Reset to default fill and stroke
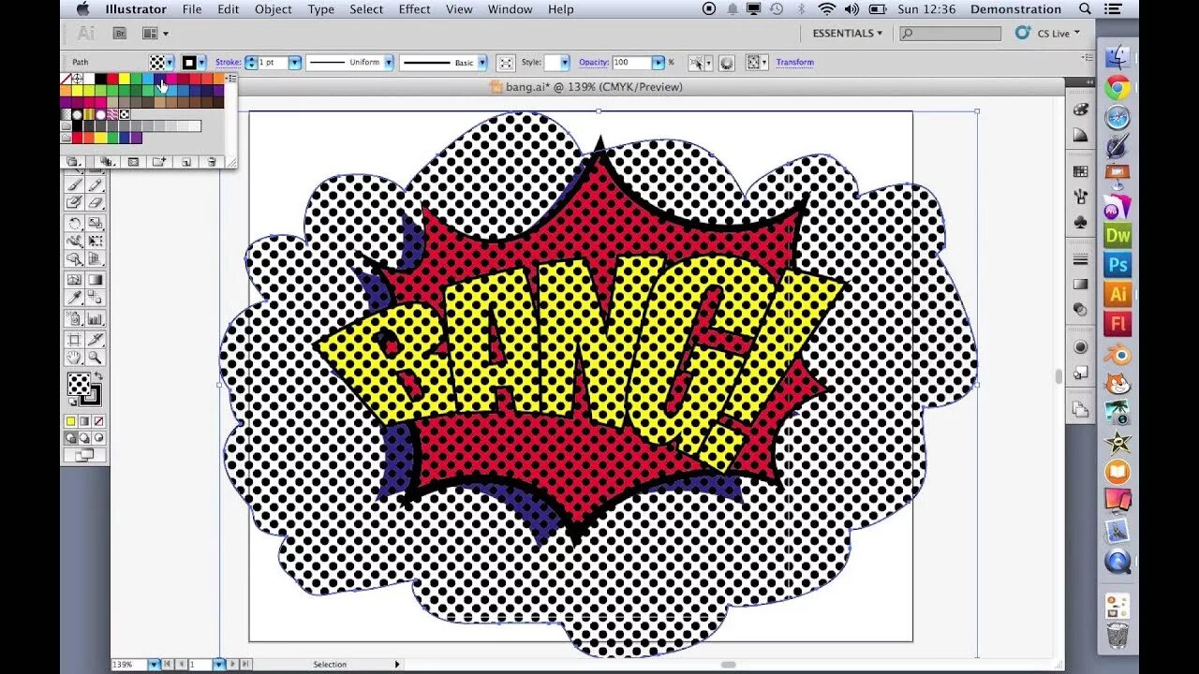This screenshot has height=674, width=1199. [72, 402]
